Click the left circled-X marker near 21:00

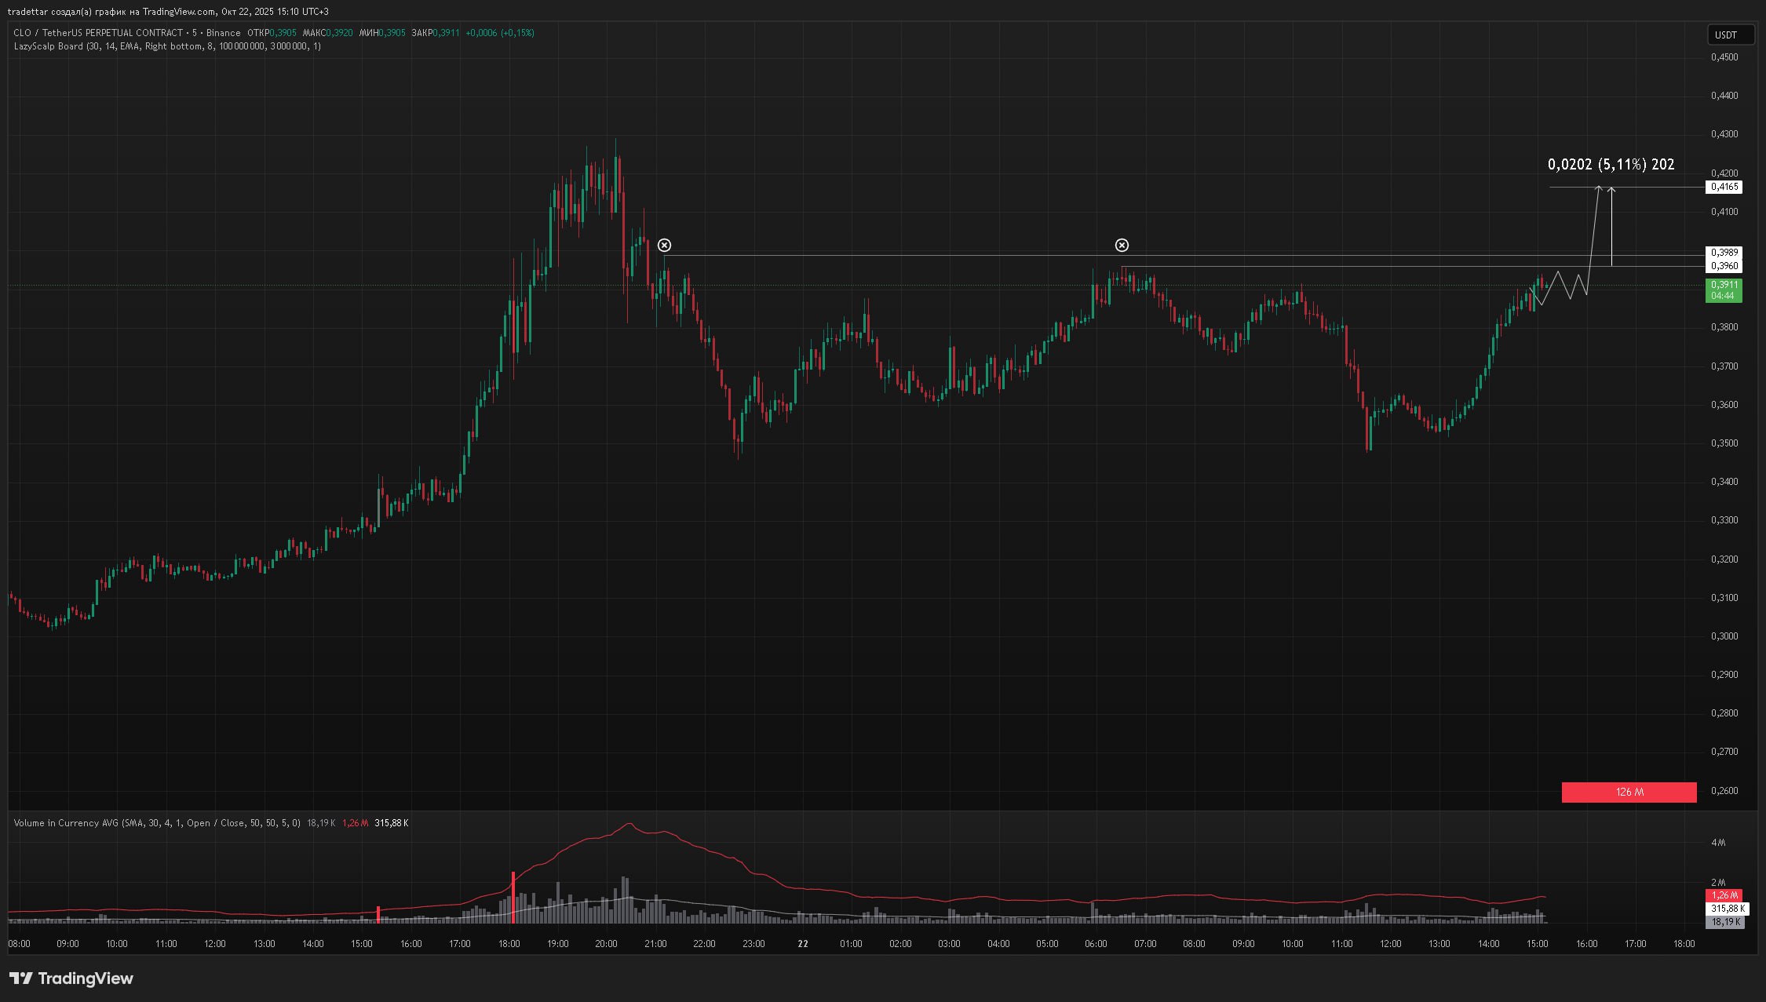click(x=664, y=246)
